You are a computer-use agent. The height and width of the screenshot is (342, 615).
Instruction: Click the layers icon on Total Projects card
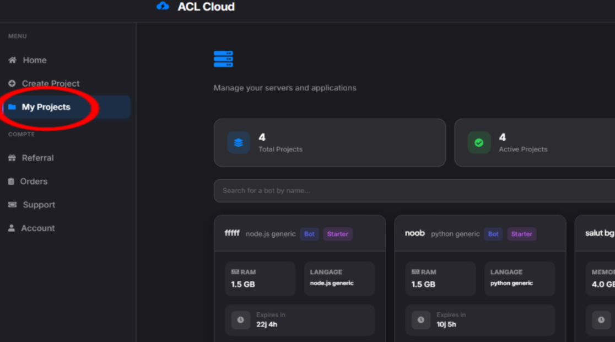click(238, 142)
